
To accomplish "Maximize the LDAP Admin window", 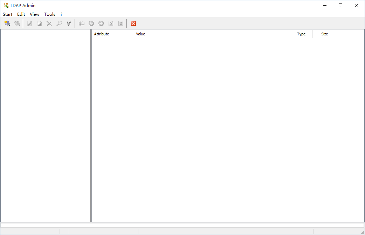I will coord(340,5).
